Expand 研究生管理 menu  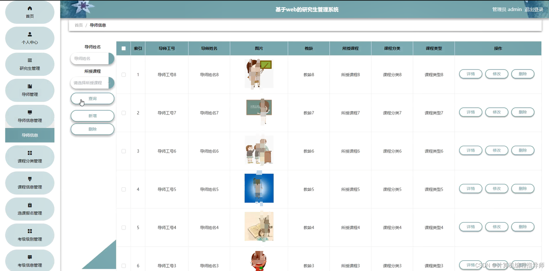pos(30,64)
